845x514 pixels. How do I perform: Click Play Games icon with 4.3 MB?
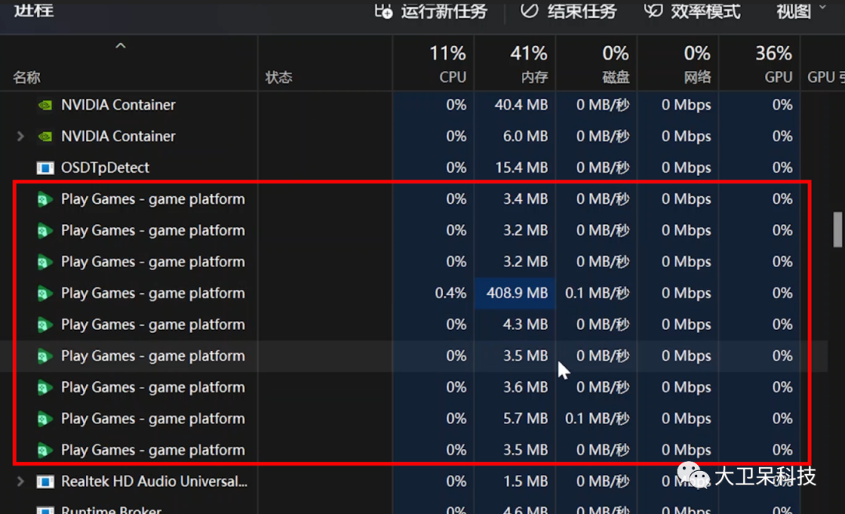45,325
